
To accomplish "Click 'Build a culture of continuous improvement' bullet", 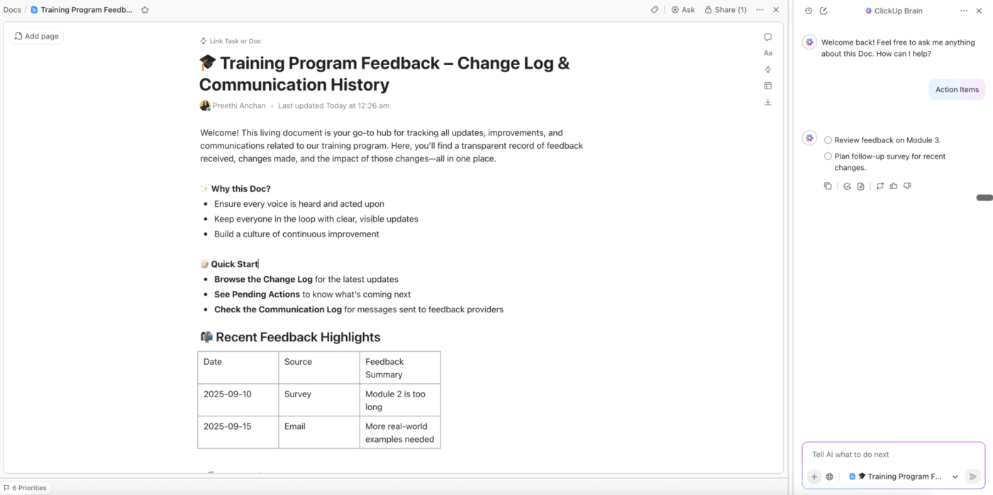I will pyautogui.click(x=296, y=234).
